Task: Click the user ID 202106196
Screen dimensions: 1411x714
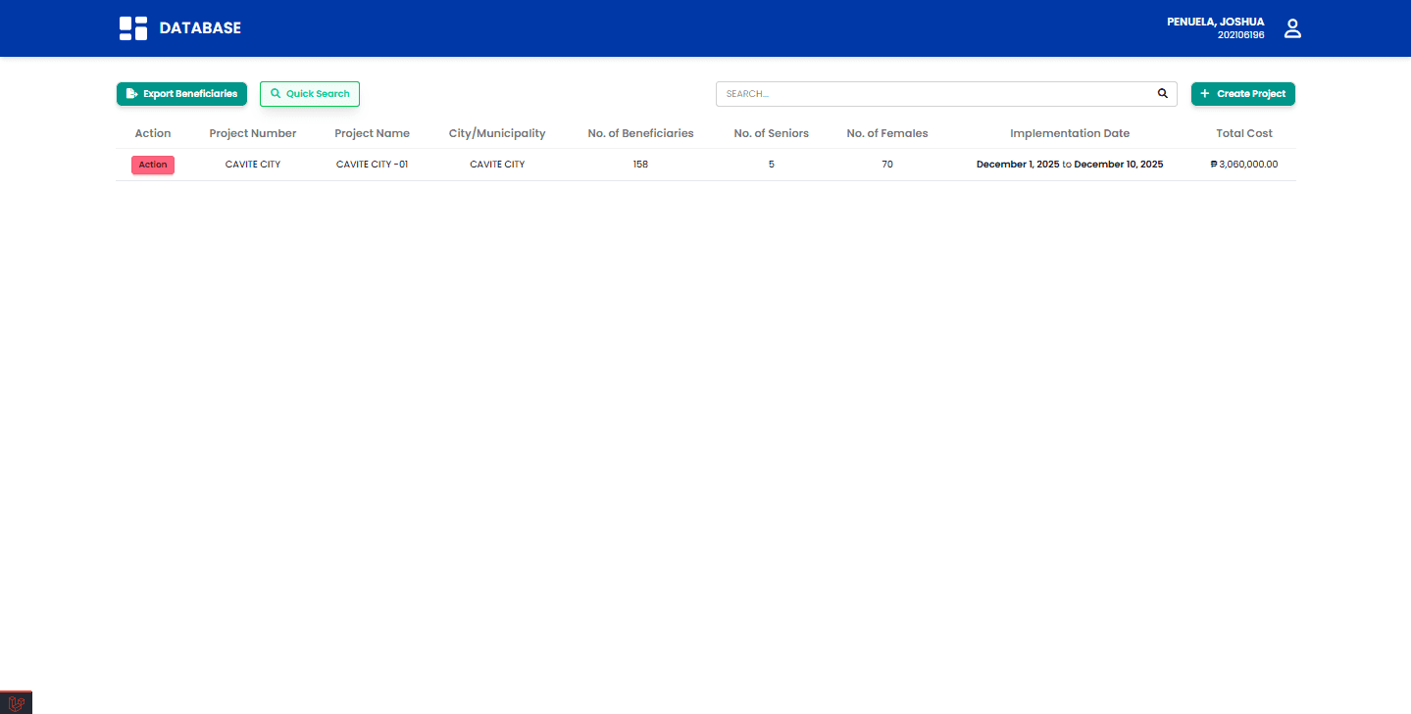Action: [x=1240, y=35]
